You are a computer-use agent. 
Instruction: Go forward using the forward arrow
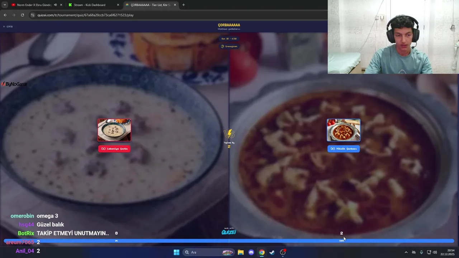pos(14,15)
